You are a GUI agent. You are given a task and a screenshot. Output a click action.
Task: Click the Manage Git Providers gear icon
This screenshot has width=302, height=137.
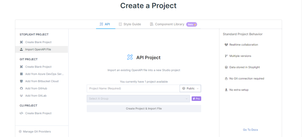tap(20, 132)
